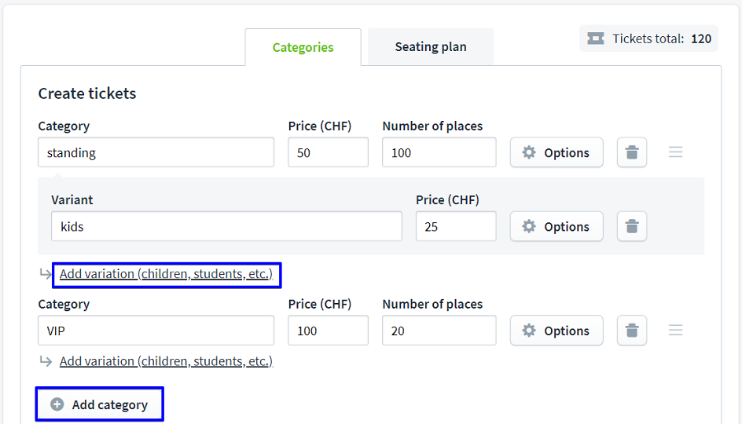Delete the VIP category with trash icon

coord(631,331)
